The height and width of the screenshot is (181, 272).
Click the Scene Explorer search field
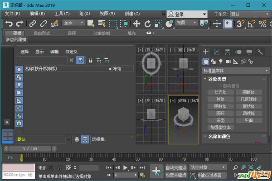[x=42, y=60]
